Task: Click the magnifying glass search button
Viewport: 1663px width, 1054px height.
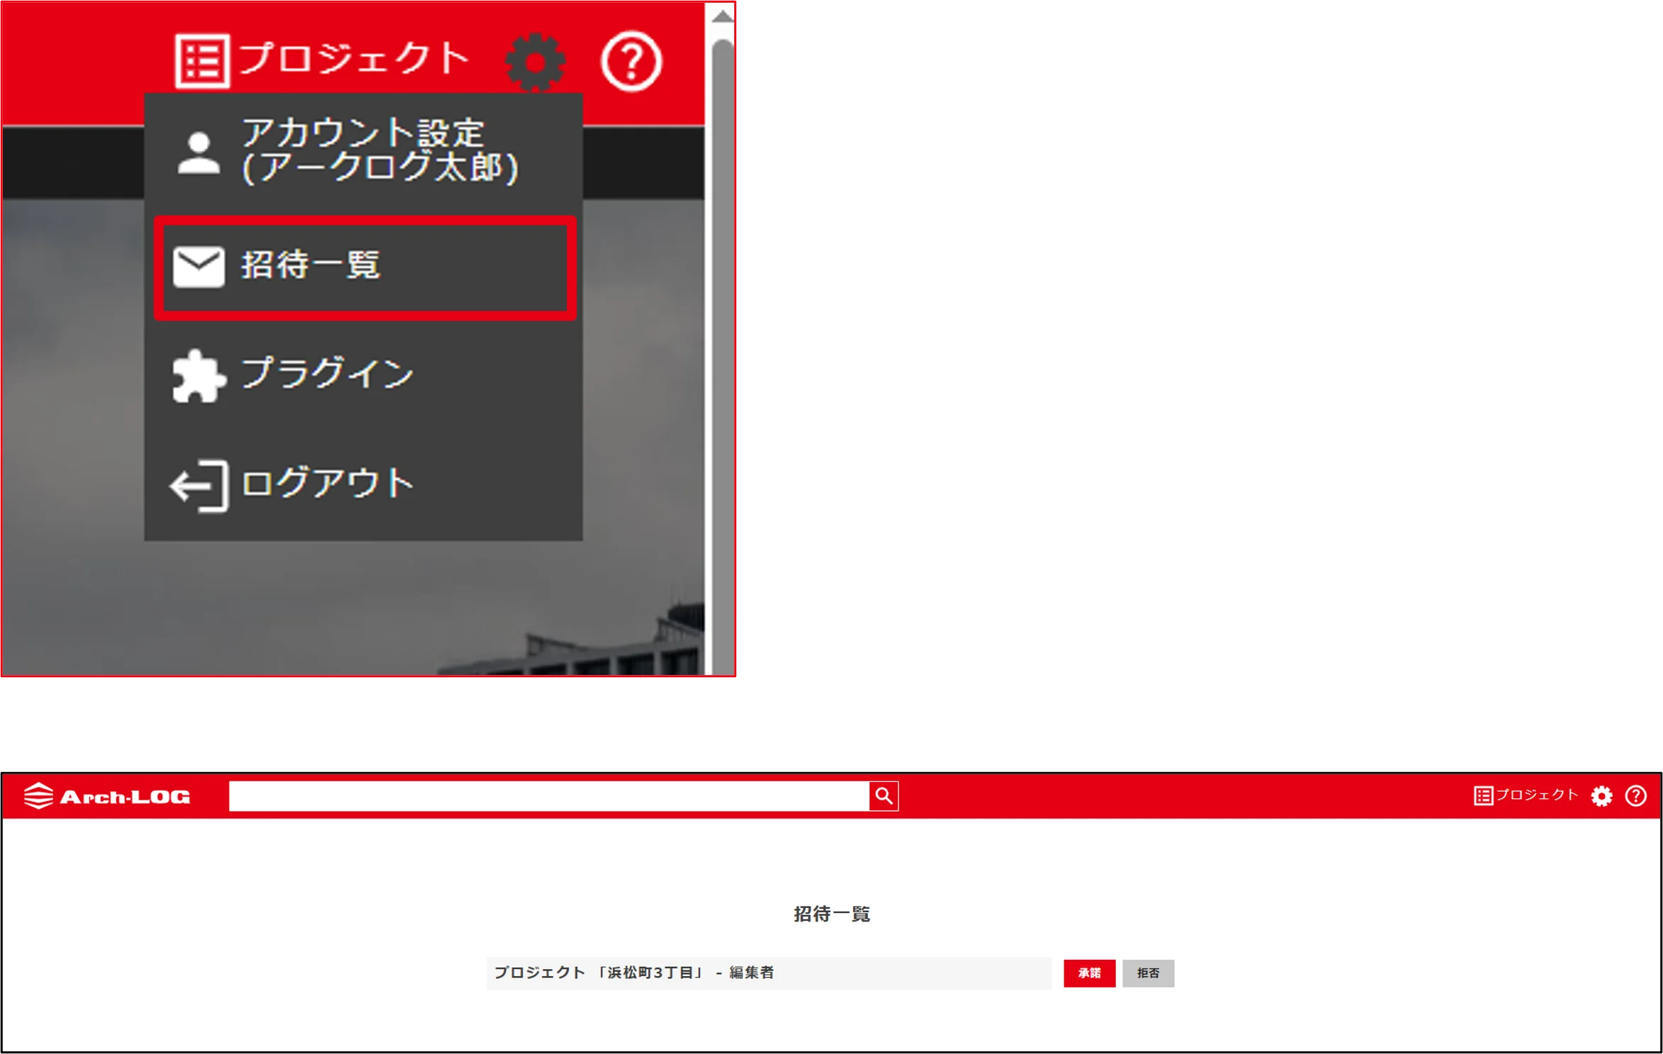Action: click(x=884, y=795)
